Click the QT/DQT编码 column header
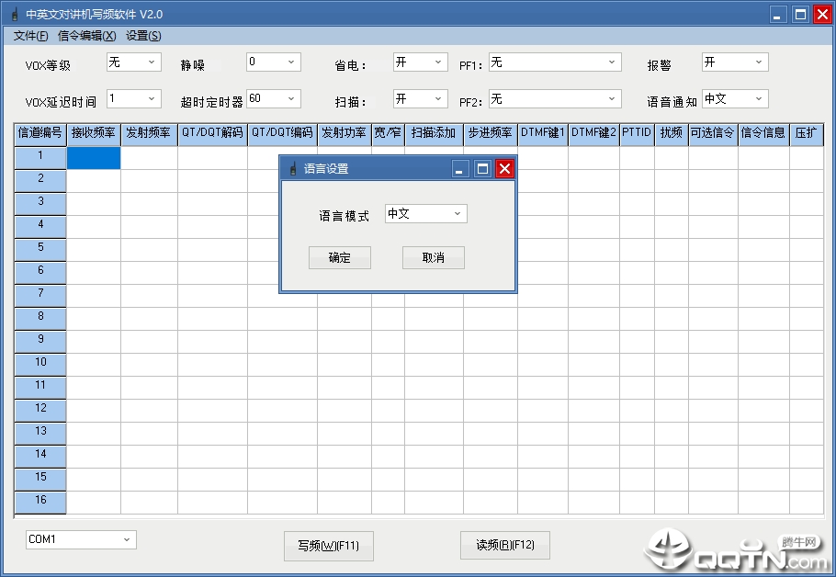The width and height of the screenshot is (836, 577). pyautogui.click(x=283, y=134)
